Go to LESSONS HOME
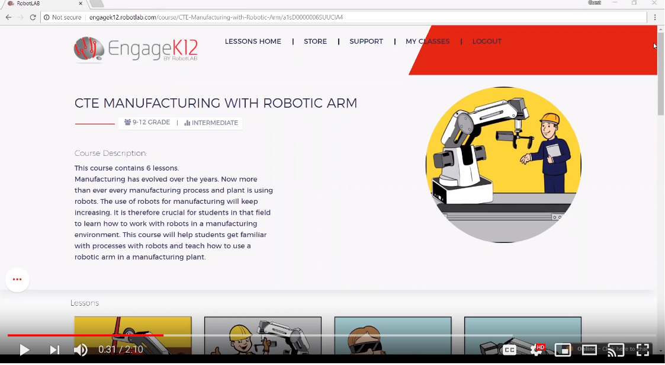The width and height of the screenshot is (665, 365). pyautogui.click(x=253, y=41)
